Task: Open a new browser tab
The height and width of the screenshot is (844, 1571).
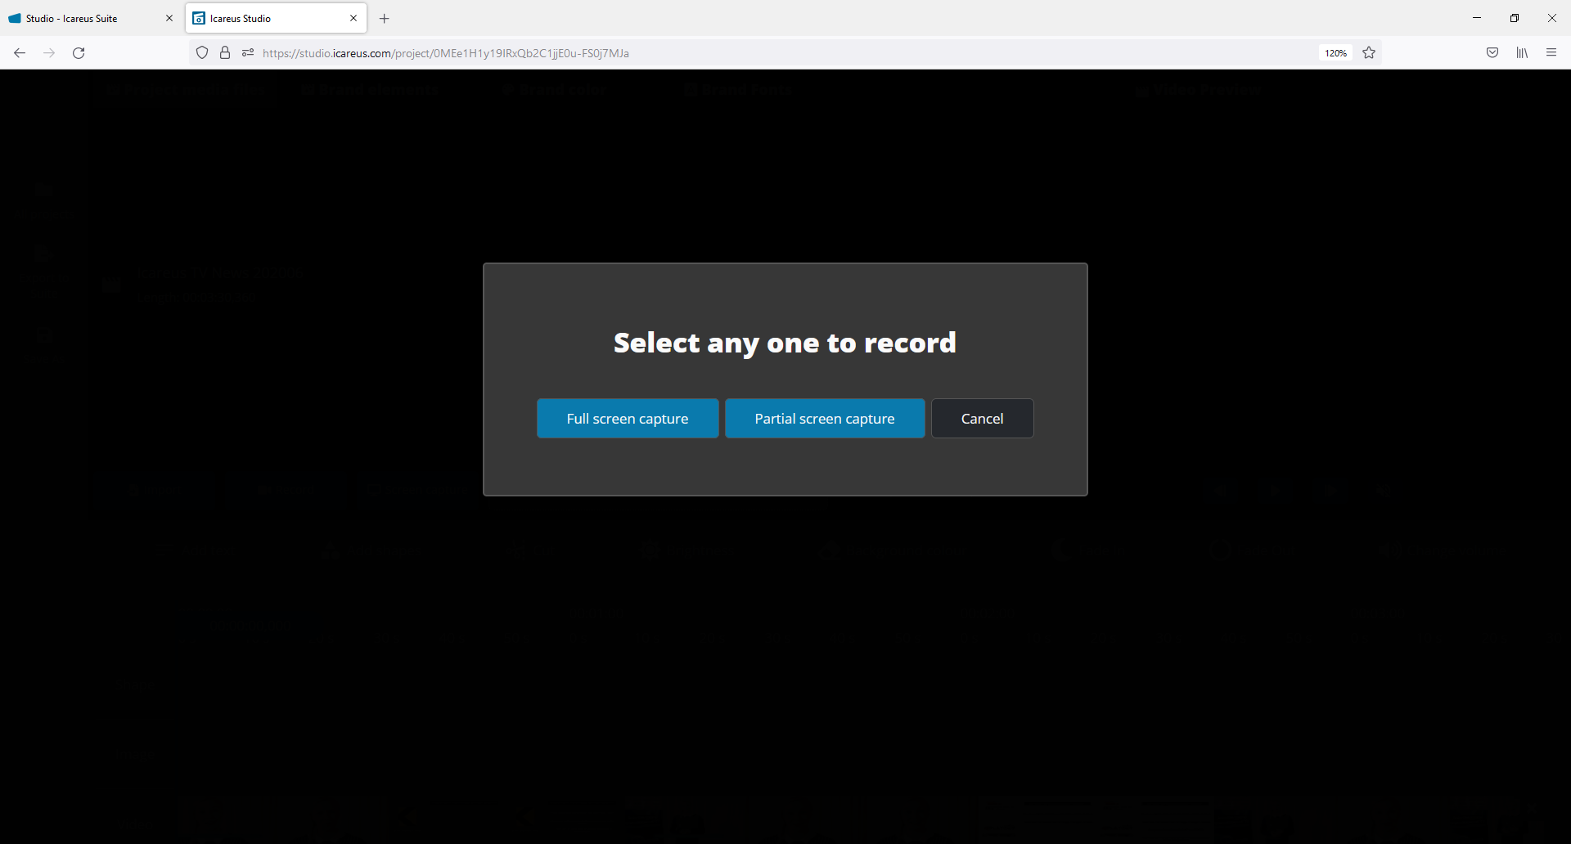Action: click(385, 18)
